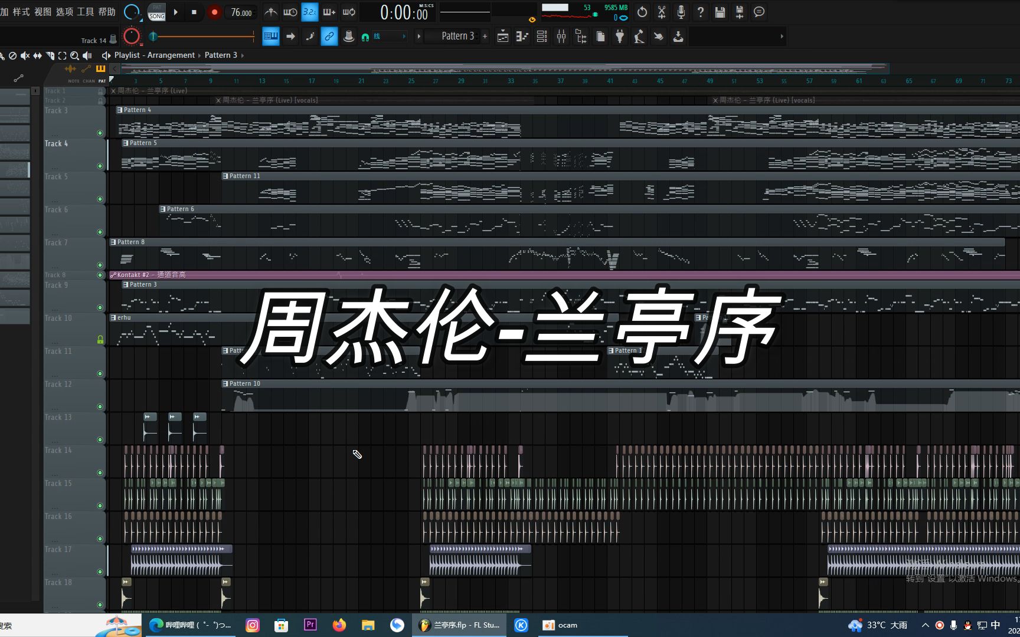Mute Track 12 with its green dot
1020x637 pixels.
(100, 407)
